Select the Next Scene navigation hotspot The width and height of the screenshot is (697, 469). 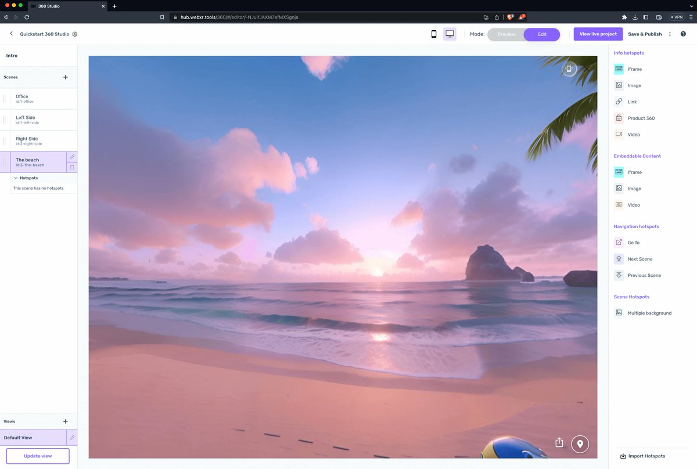point(639,258)
